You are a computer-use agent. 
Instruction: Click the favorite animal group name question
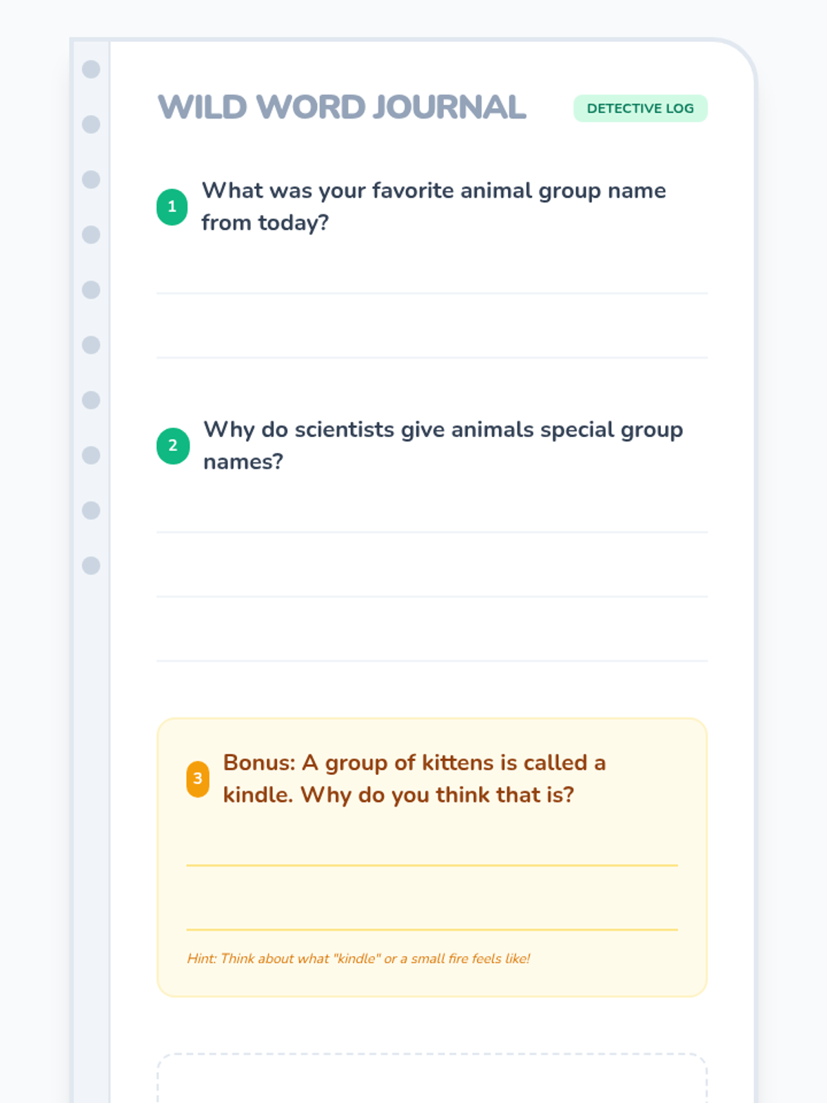coord(433,206)
